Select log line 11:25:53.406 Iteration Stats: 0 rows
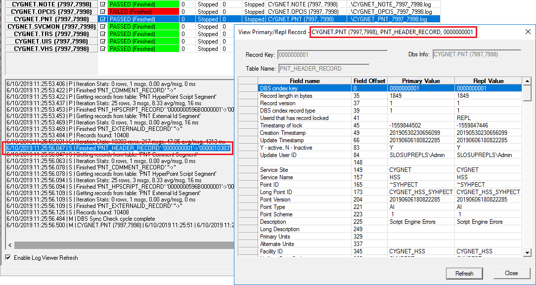Image resolution: width=536 pixels, height=285 pixels. coord(101,84)
